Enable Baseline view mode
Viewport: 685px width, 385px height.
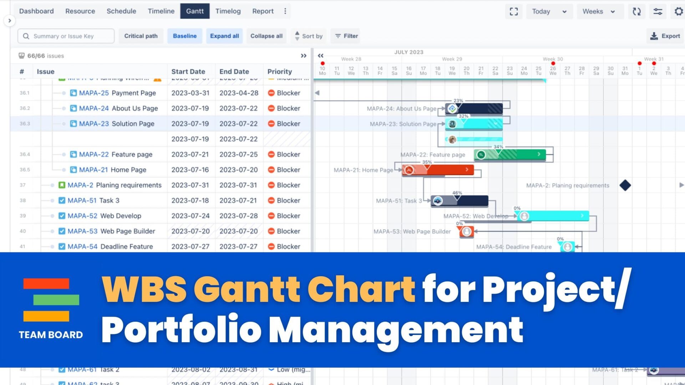[x=184, y=36]
